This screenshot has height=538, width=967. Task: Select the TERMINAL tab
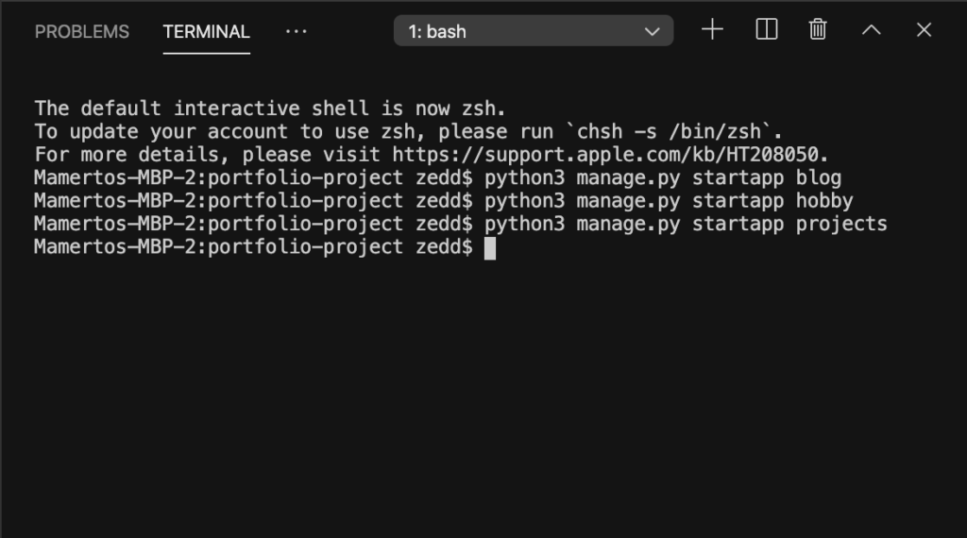[207, 31]
